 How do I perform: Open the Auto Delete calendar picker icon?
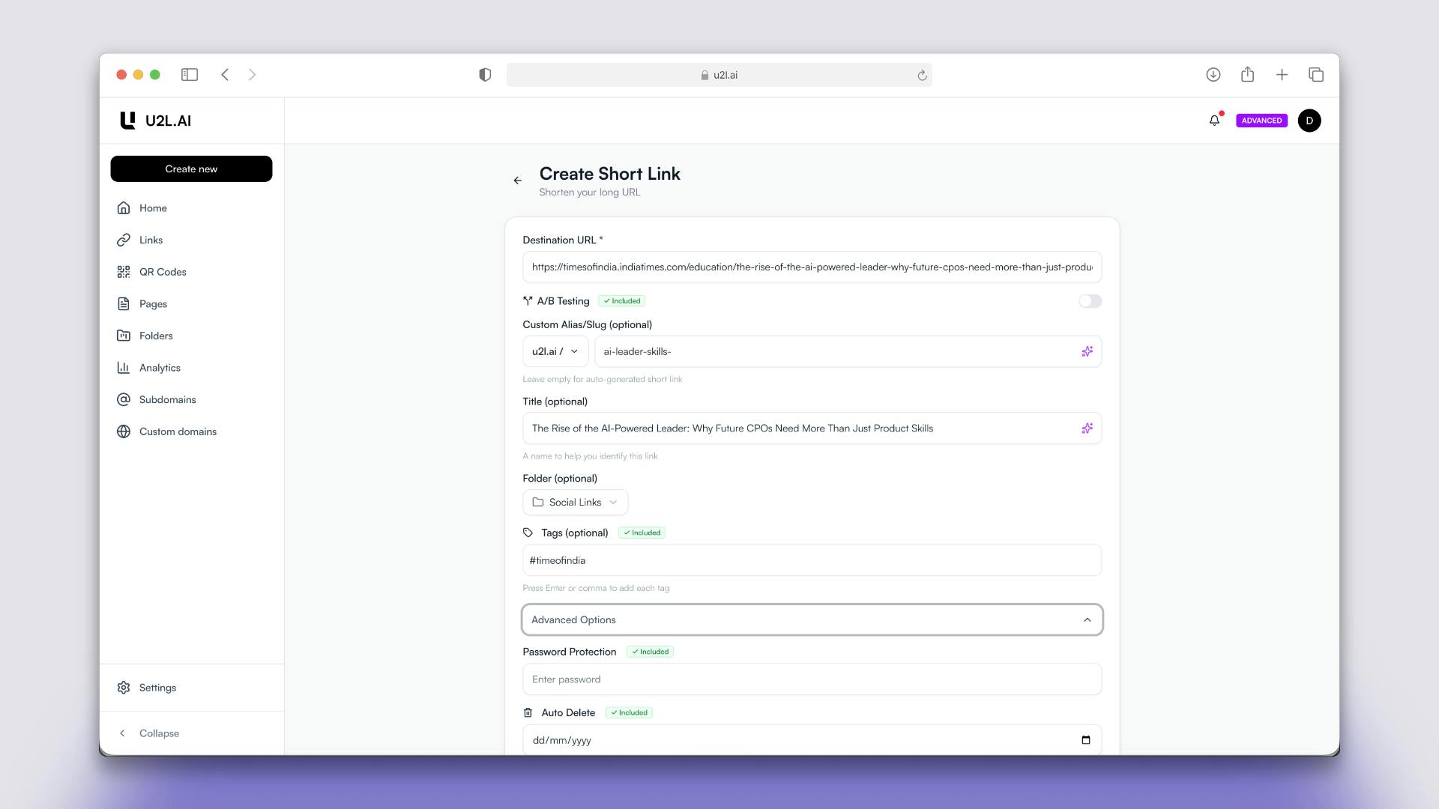click(1086, 740)
